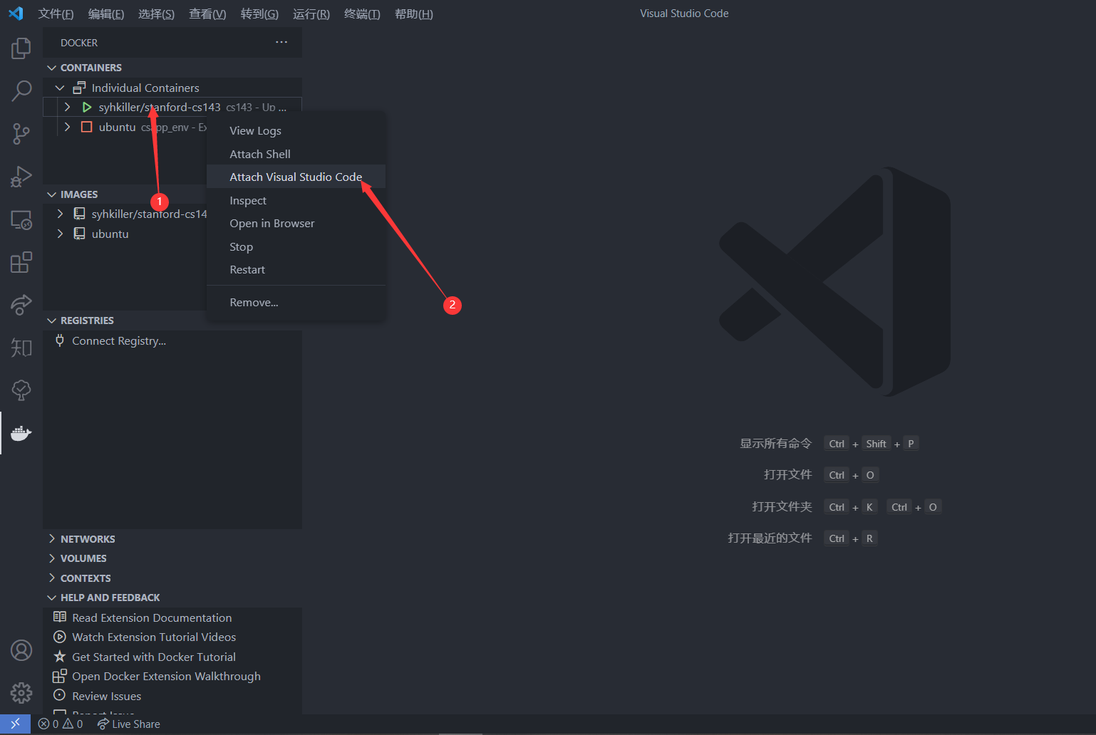Click the plug icon beside Connect Registry
1096x735 pixels.
point(60,340)
